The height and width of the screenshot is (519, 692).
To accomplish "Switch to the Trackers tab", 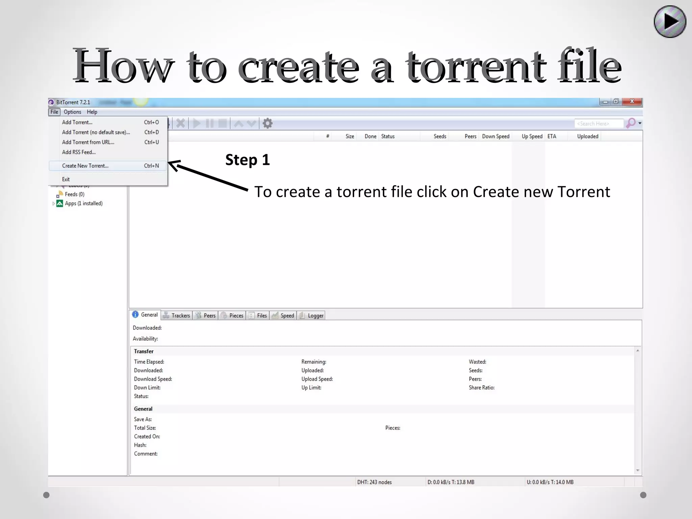I will click(x=176, y=316).
